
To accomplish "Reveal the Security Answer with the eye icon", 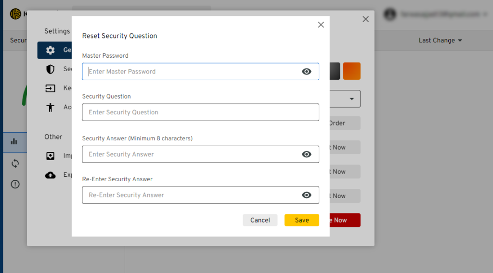I will [x=307, y=154].
